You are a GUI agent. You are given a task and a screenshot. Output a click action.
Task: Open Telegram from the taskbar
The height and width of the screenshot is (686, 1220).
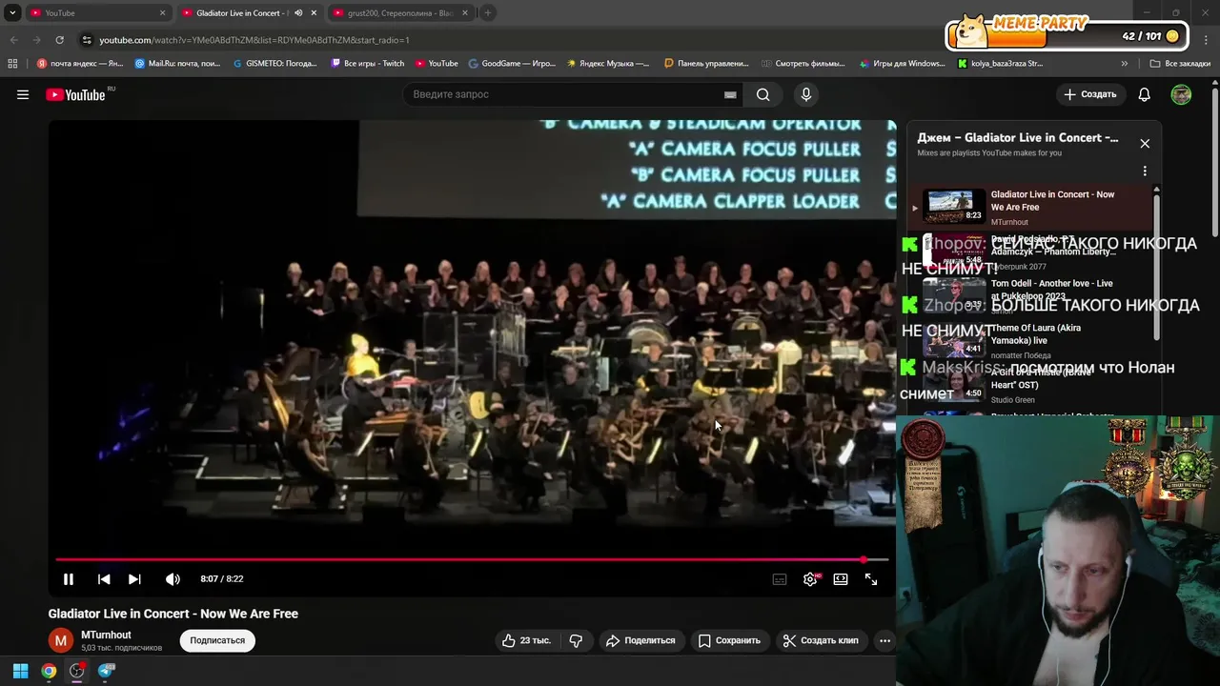coord(106,671)
